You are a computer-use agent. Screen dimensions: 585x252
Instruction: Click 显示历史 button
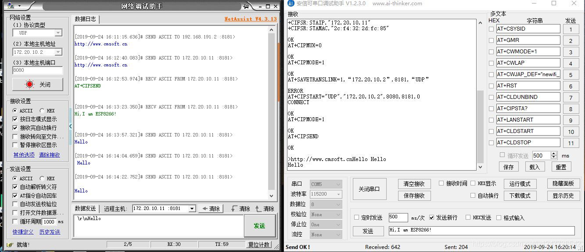[563, 196]
